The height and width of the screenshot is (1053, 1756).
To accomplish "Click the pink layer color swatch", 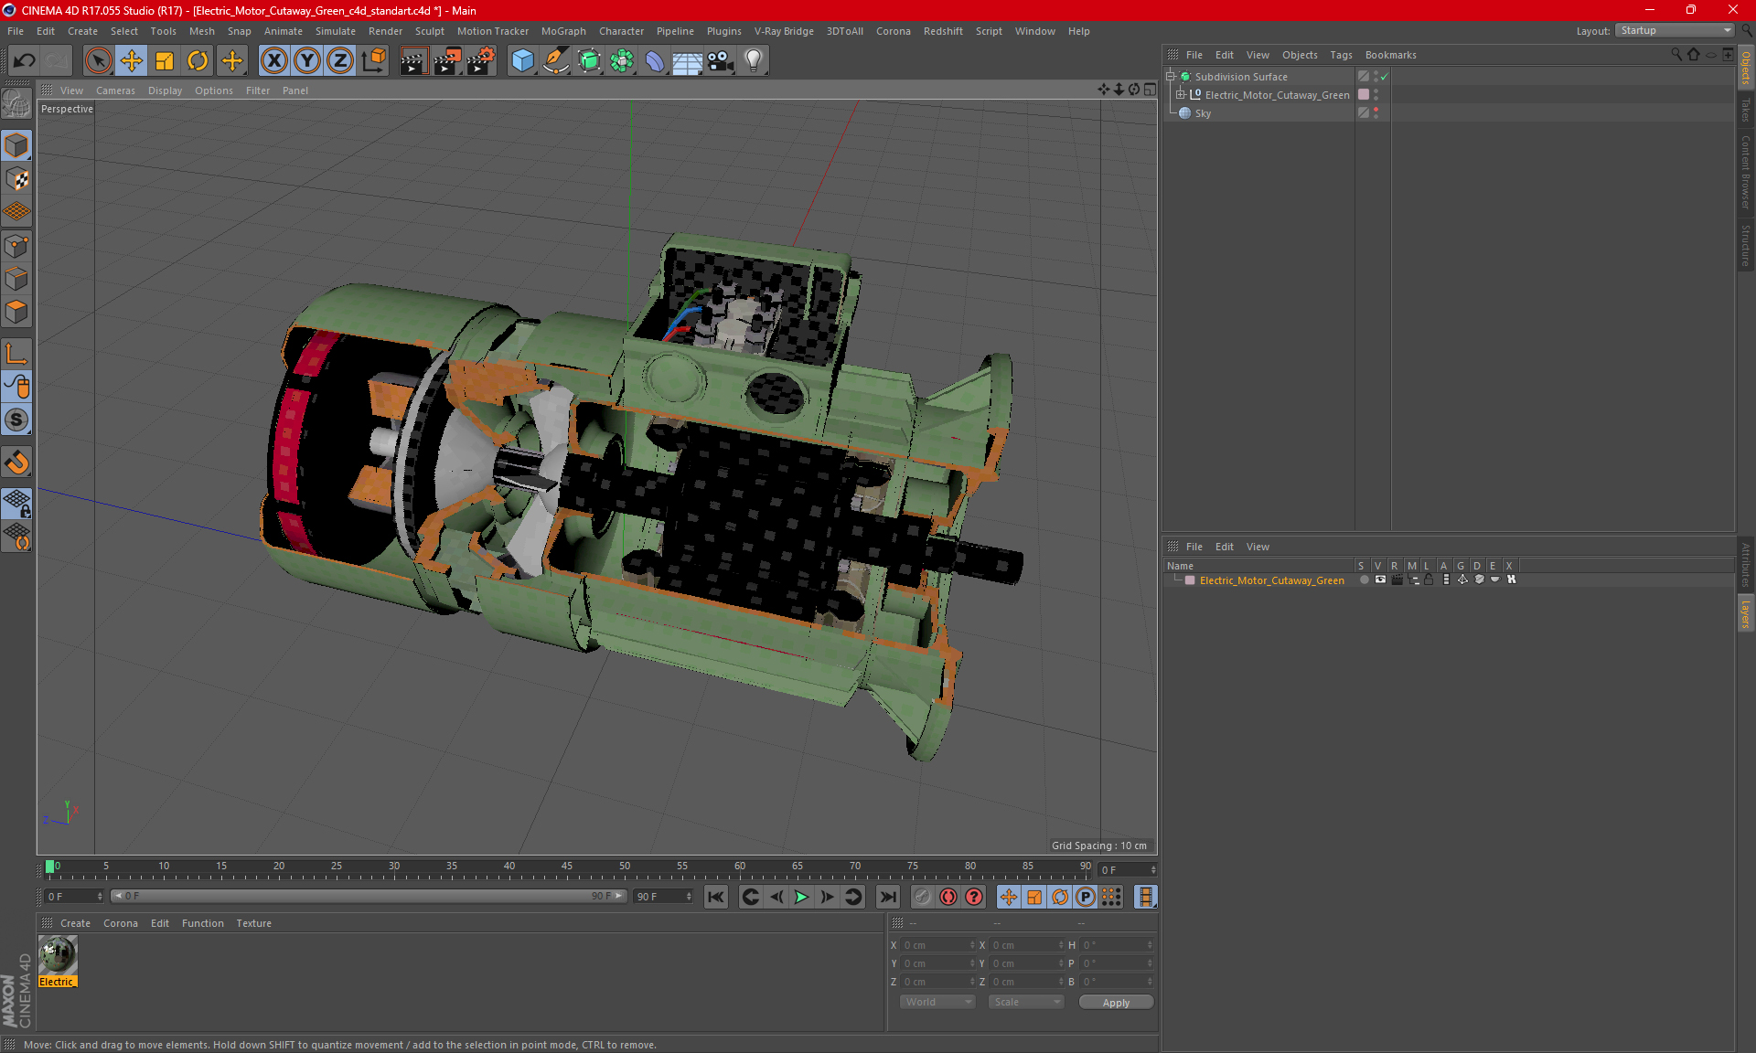I will pyautogui.click(x=1190, y=580).
